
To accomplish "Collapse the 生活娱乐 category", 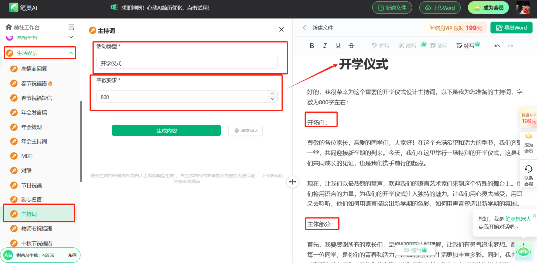I will tap(40, 53).
